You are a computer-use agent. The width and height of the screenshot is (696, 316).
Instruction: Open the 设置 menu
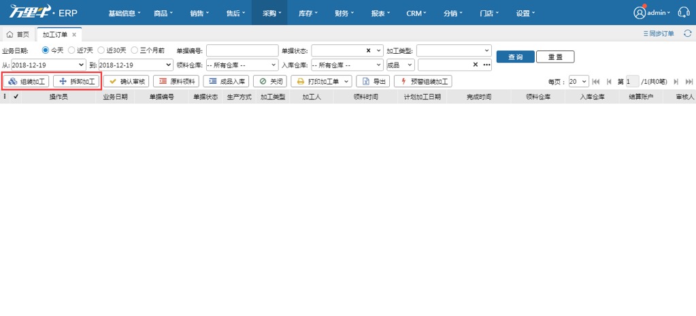tap(525, 13)
